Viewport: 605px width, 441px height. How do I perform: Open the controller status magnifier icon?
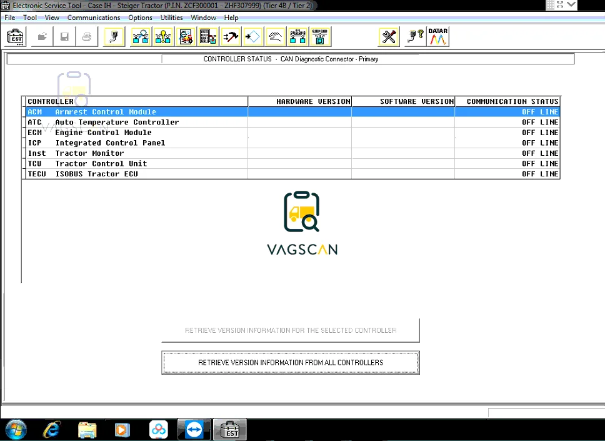(x=141, y=37)
